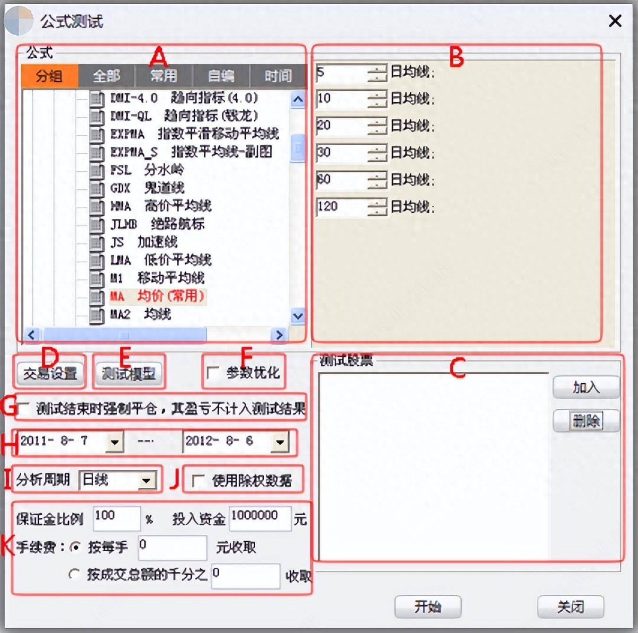Click the formula list scroll-down arrow
The height and width of the screenshot is (633, 638).
pos(298,316)
